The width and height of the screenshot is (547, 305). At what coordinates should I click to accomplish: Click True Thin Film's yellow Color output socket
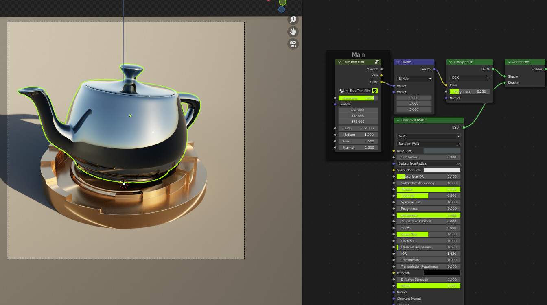(x=381, y=82)
